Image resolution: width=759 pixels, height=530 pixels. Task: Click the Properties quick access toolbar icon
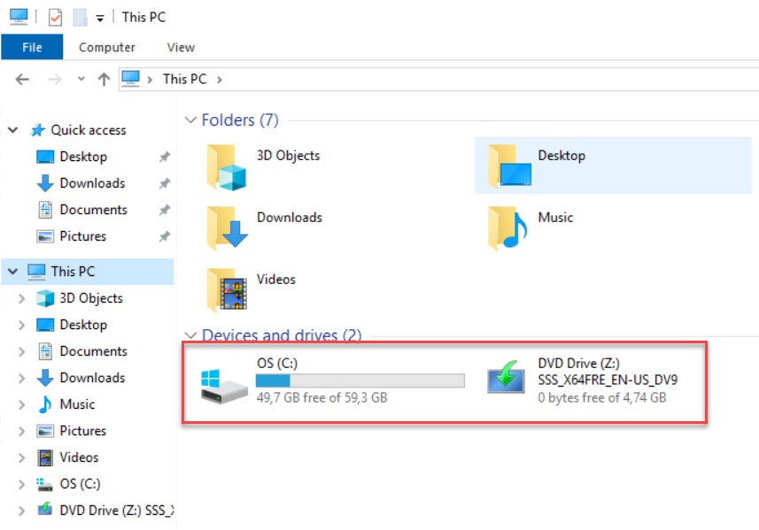(55, 17)
